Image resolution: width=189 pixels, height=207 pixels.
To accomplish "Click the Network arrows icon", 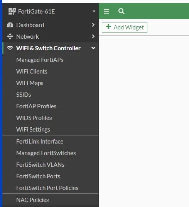I will pyautogui.click(x=10, y=37).
